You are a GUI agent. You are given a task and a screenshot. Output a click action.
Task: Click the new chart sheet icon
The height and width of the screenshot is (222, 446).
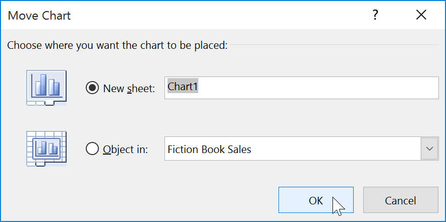coord(46,87)
